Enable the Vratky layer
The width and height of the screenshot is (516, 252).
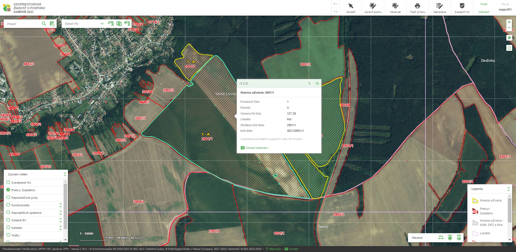pyautogui.click(x=8, y=235)
